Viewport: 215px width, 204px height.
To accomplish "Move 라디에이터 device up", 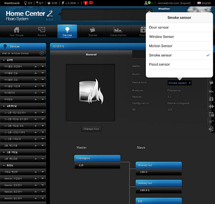I will 35,93.
